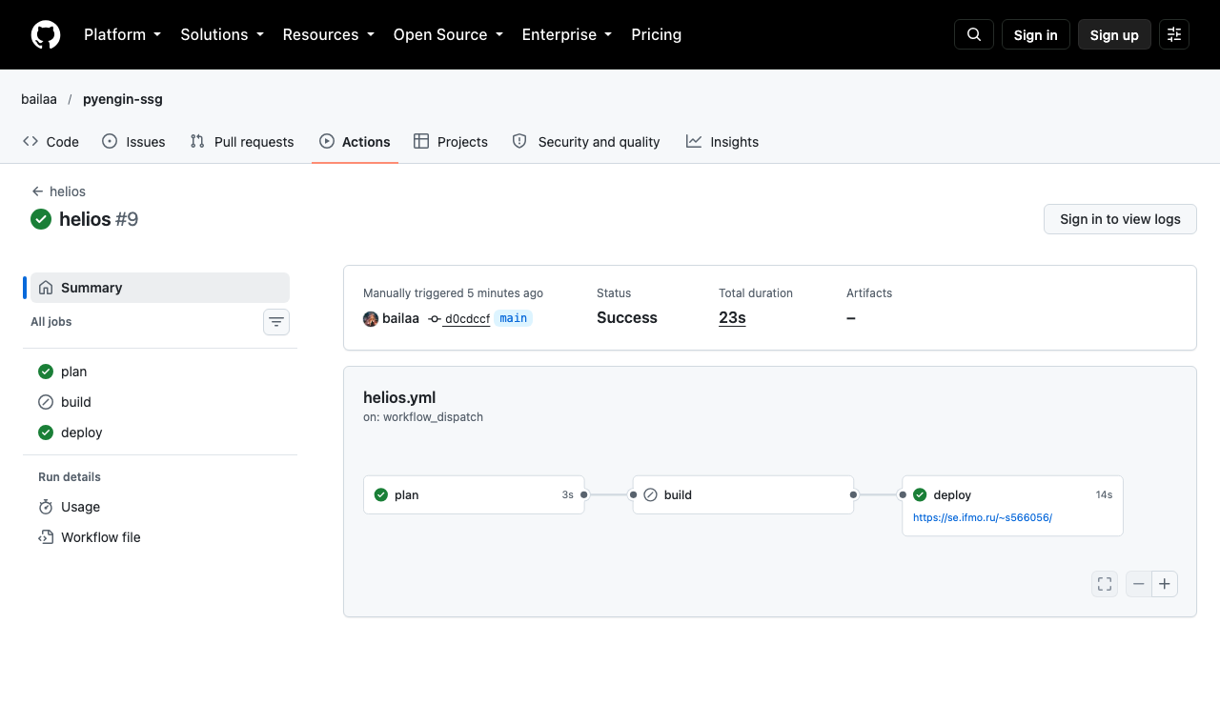Open the se.ifmo.ru deployment link
The width and height of the screenshot is (1220, 724).
[x=983, y=517]
